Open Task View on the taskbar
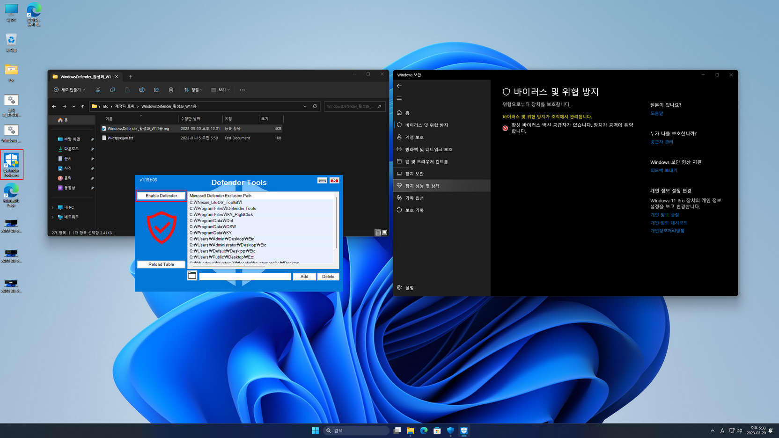The image size is (779, 438). click(397, 431)
